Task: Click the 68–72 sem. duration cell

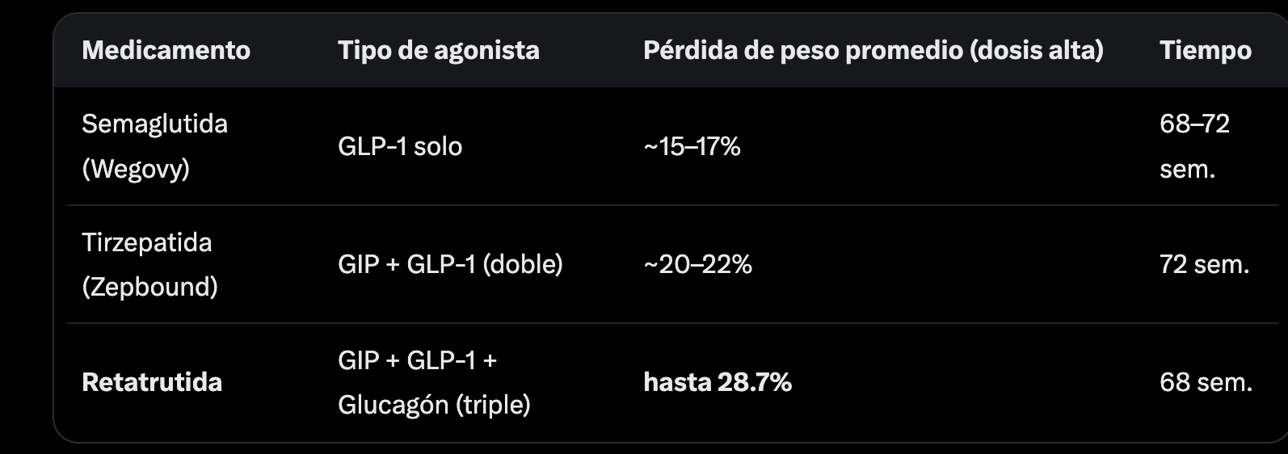Action: [x=1194, y=146]
